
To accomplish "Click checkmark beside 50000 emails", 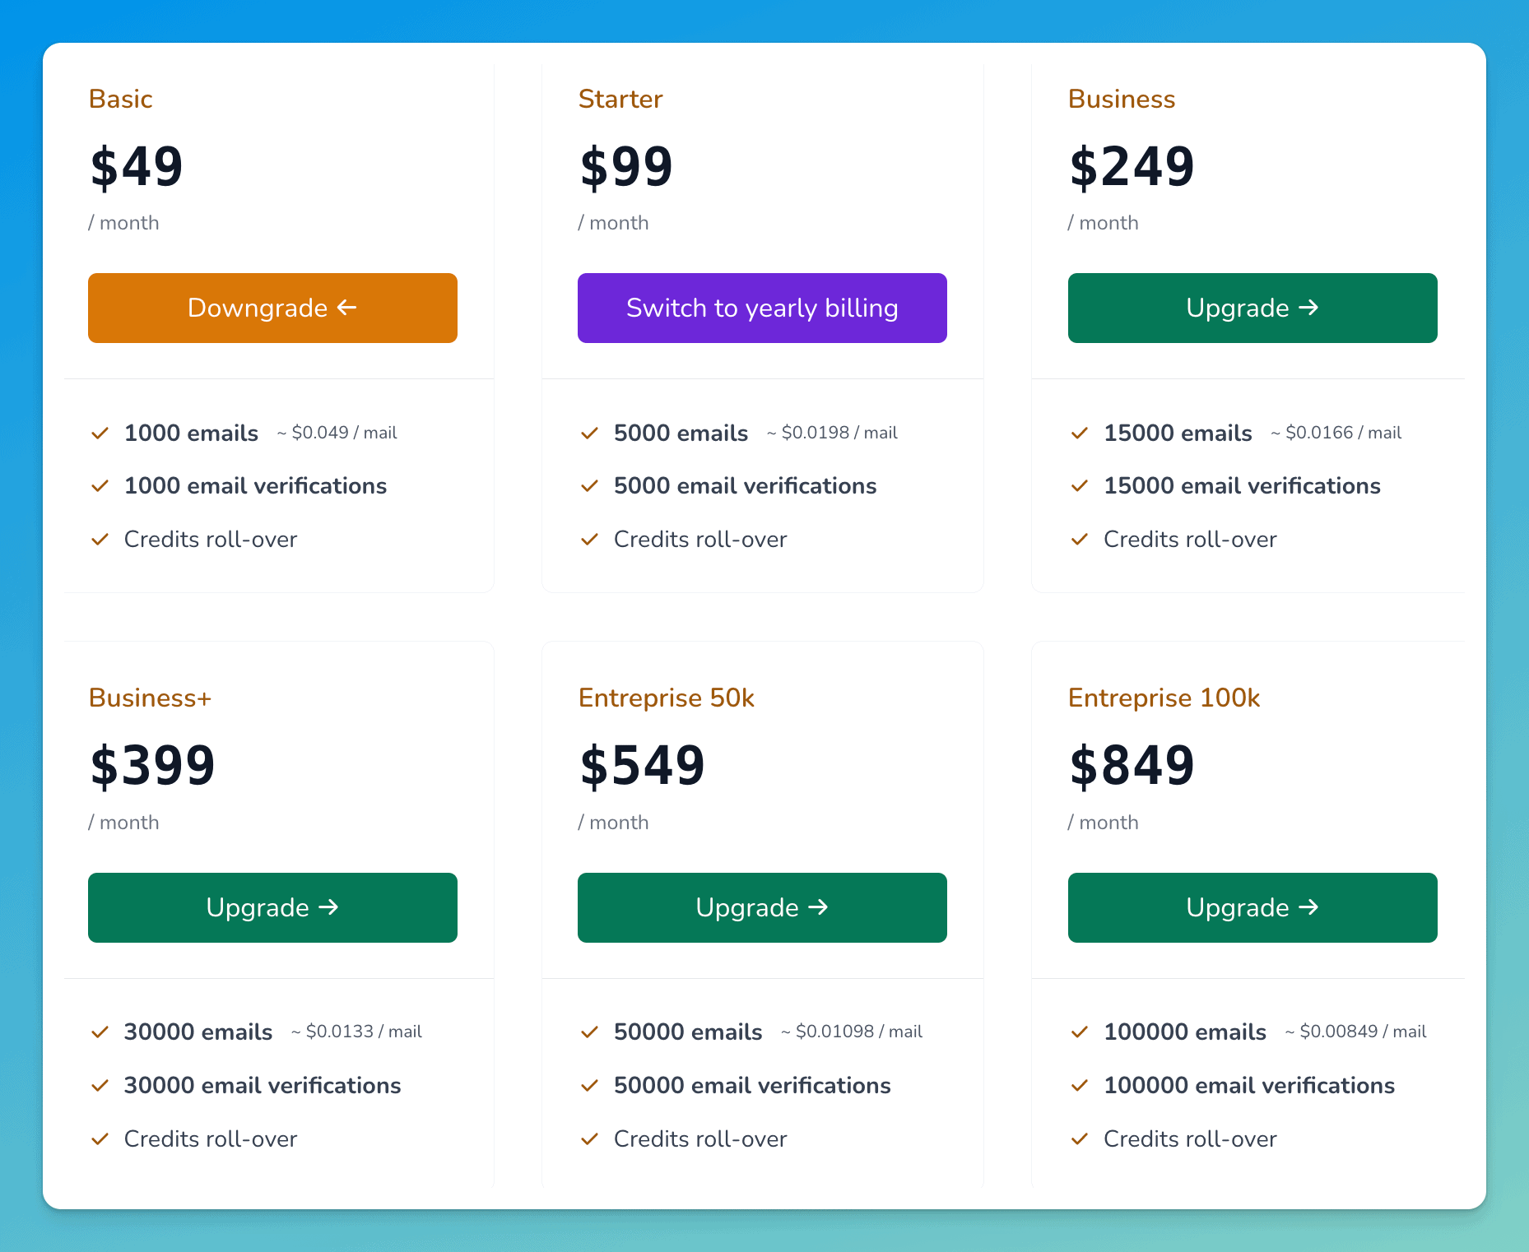I will (589, 1032).
